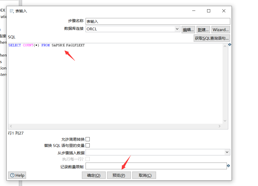Click the 预览(P) preview button
The image size is (258, 186).
pyautogui.click(x=119, y=175)
